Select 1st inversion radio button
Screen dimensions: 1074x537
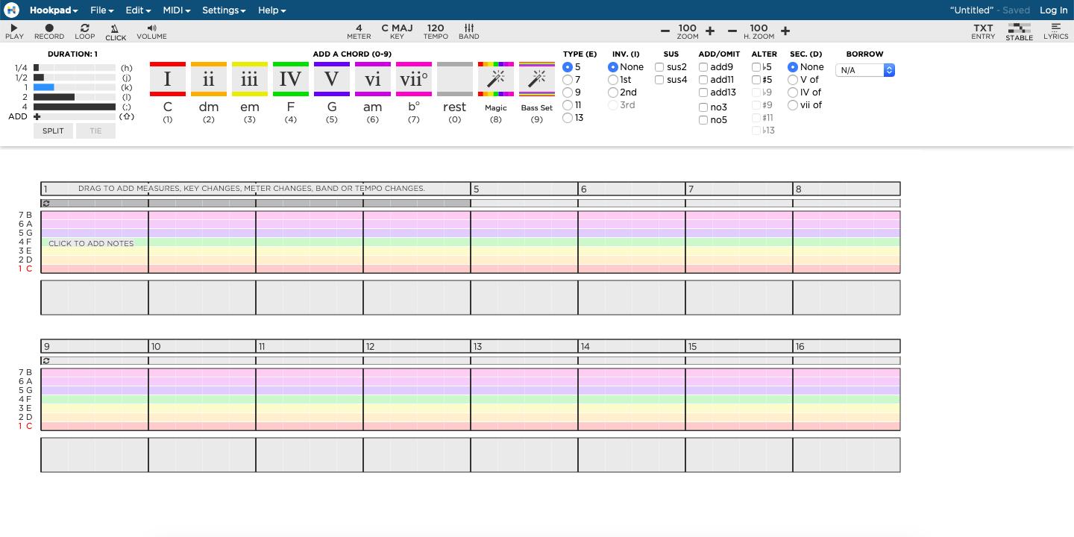(x=613, y=80)
